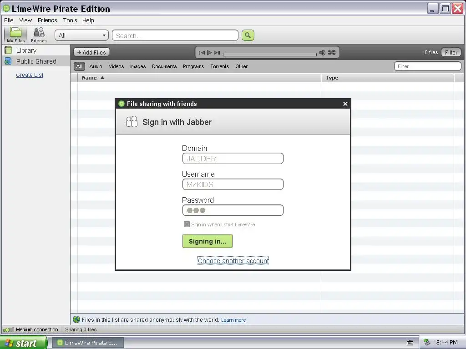This screenshot has height=349, width=466.
Task: Click the network tray icon
Action: pyautogui.click(x=427, y=342)
